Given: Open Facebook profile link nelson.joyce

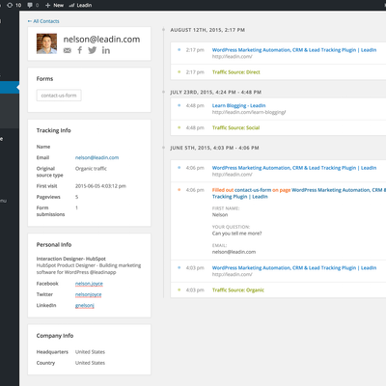Looking at the screenshot, I should point(89,284).
